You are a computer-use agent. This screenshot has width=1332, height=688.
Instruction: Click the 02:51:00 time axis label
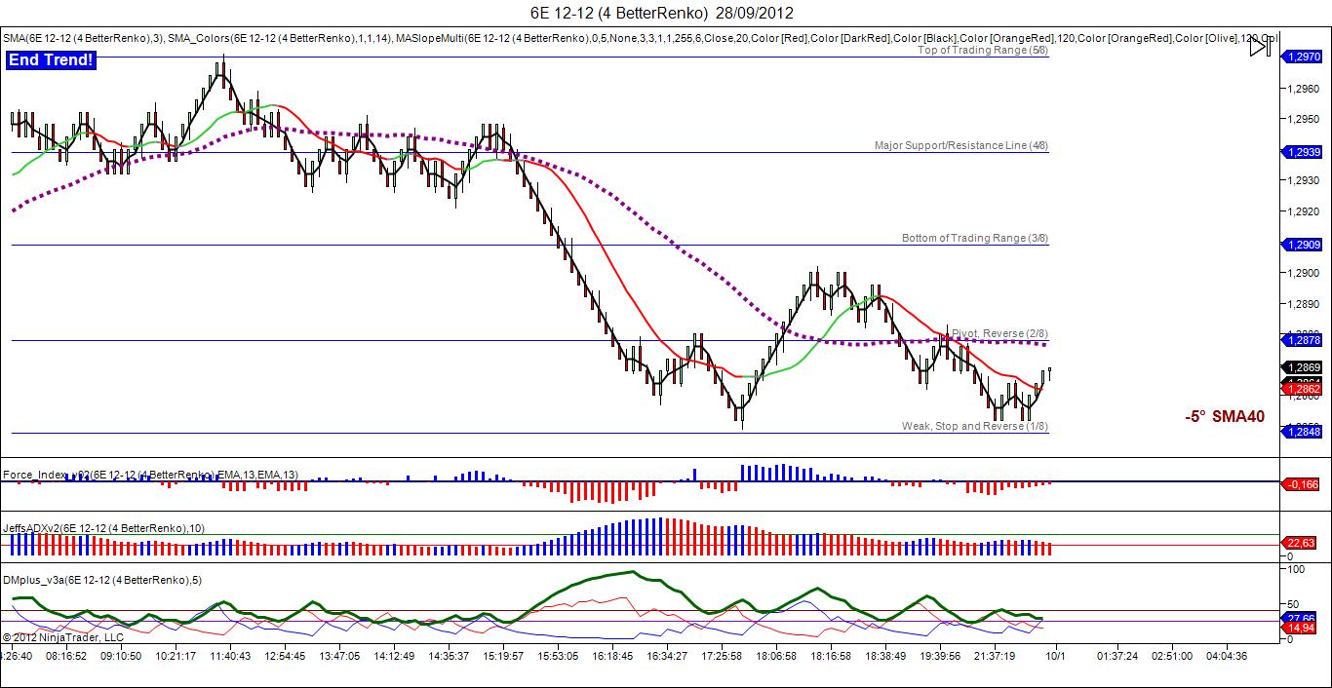pyautogui.click(x=1171, y=656)
